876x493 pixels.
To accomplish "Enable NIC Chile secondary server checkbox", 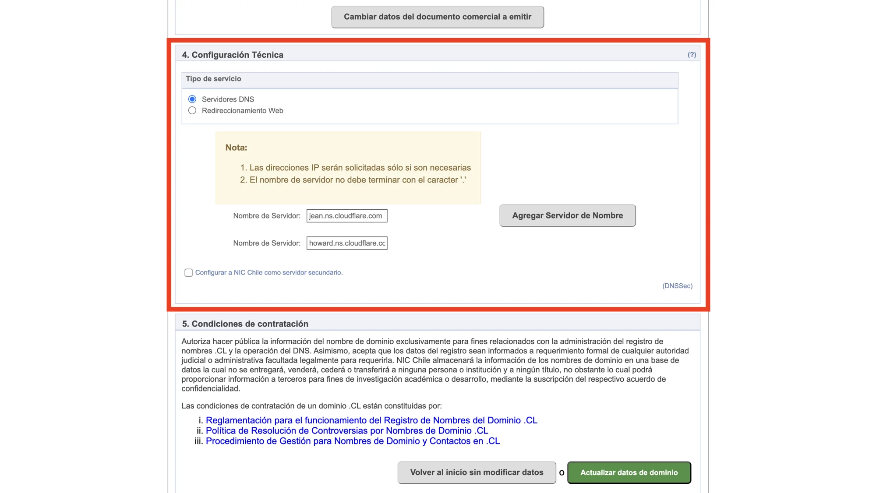I will pos(188,273).
